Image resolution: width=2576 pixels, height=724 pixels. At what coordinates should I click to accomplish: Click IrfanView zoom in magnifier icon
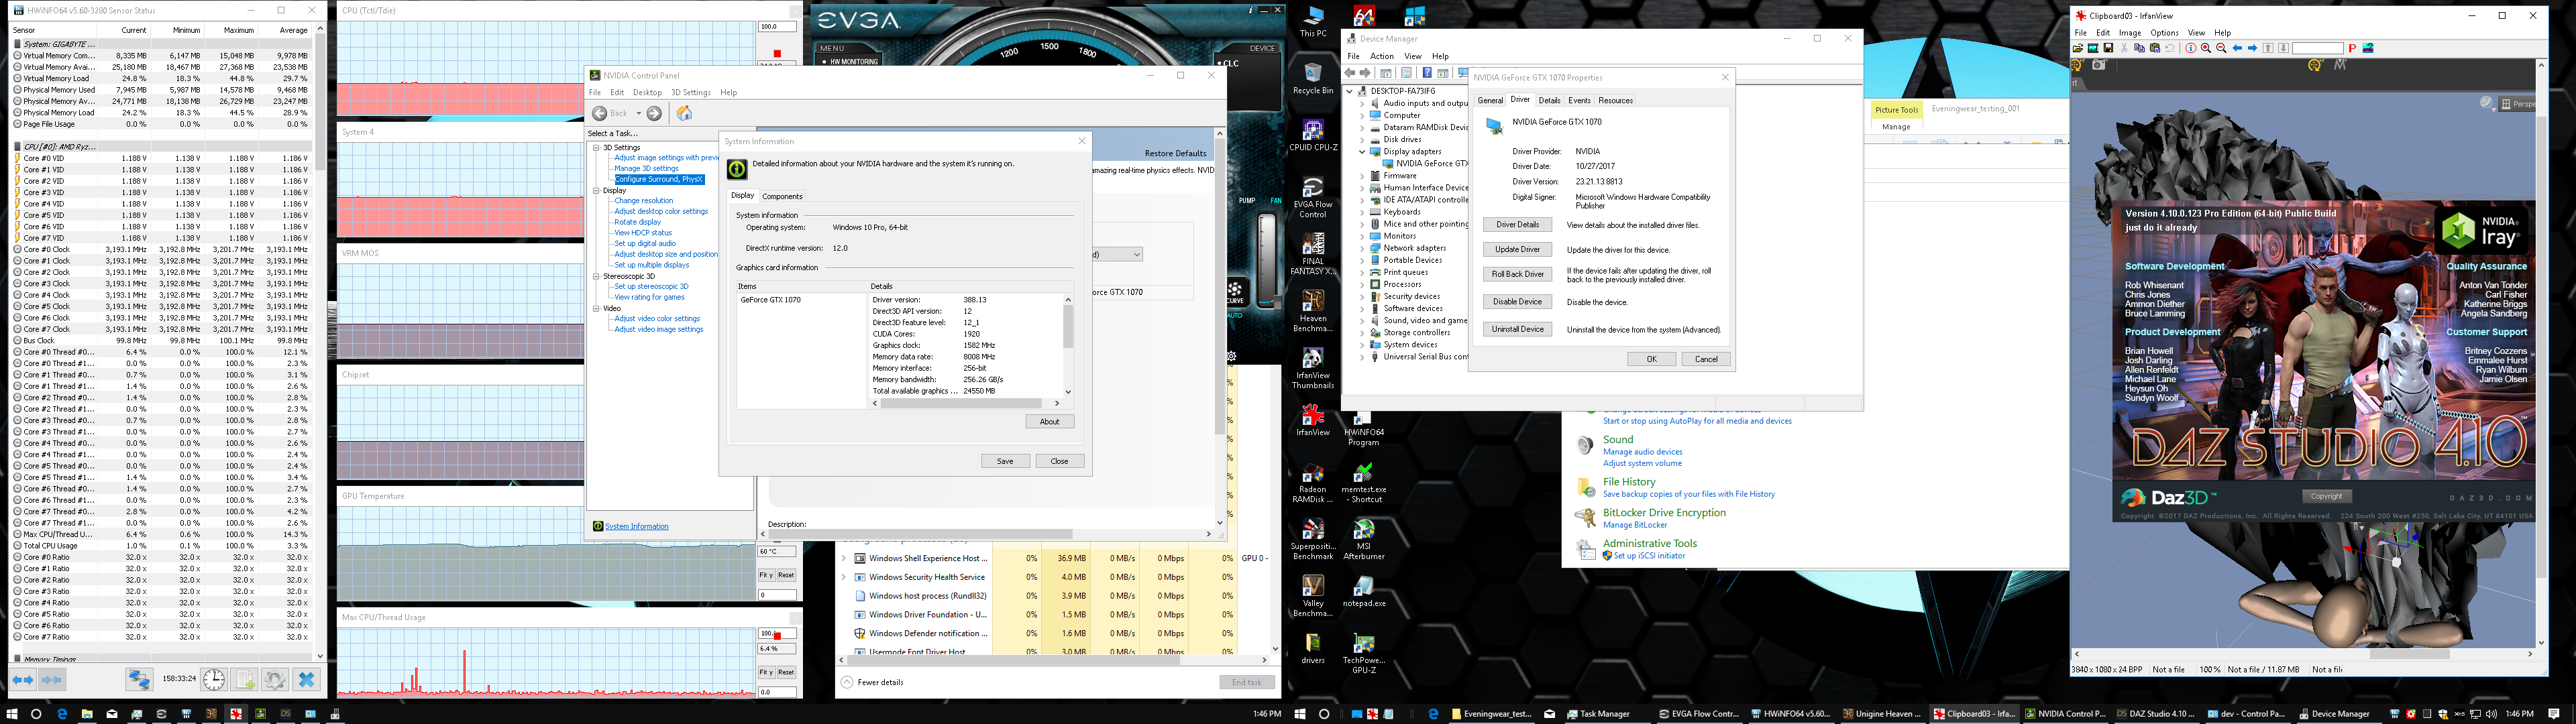click(2206, 48)
